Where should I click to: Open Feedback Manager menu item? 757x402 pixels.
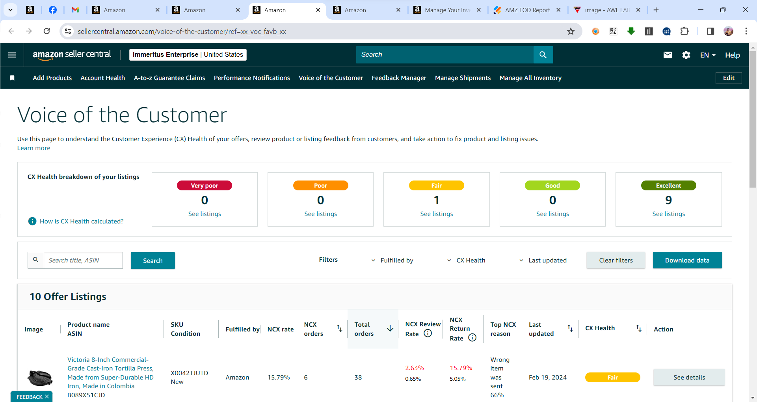399,78
